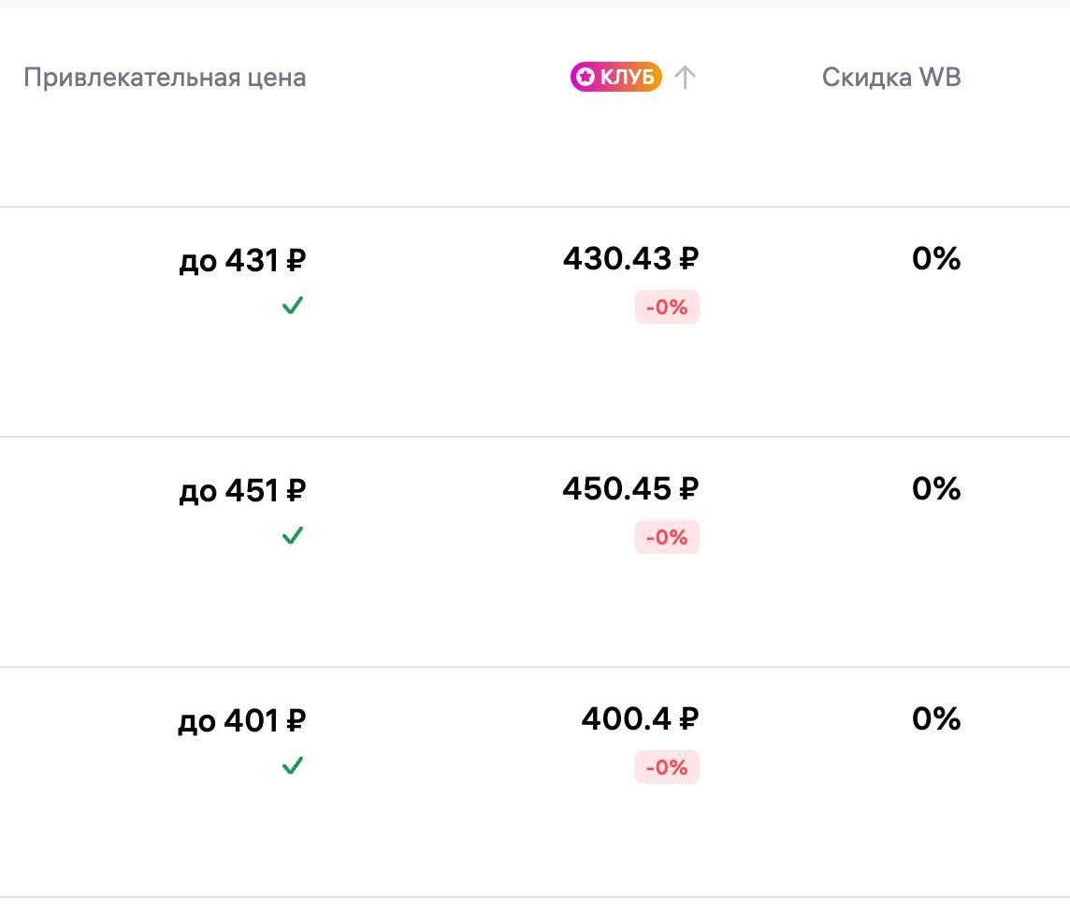Sort by club price using arrow icon
The width and height of the screenshot is (1070, 913).
tap(685, 77)
